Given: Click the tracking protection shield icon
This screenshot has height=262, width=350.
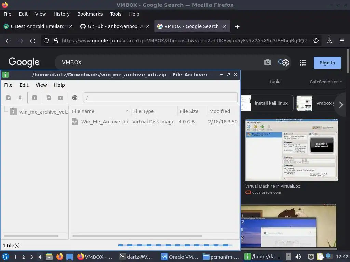Looking at the screenshot, I should pyautogui.click(x=46, y=41).
